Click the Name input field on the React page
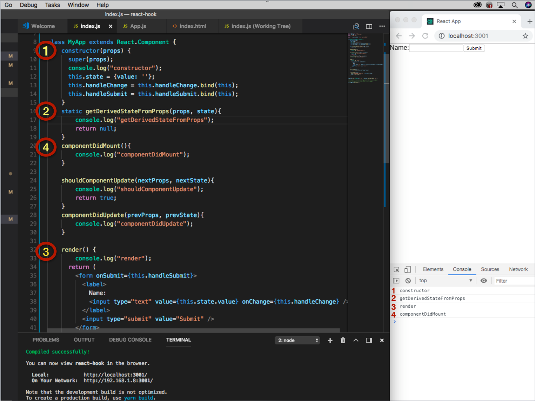 tap(436, 48)
